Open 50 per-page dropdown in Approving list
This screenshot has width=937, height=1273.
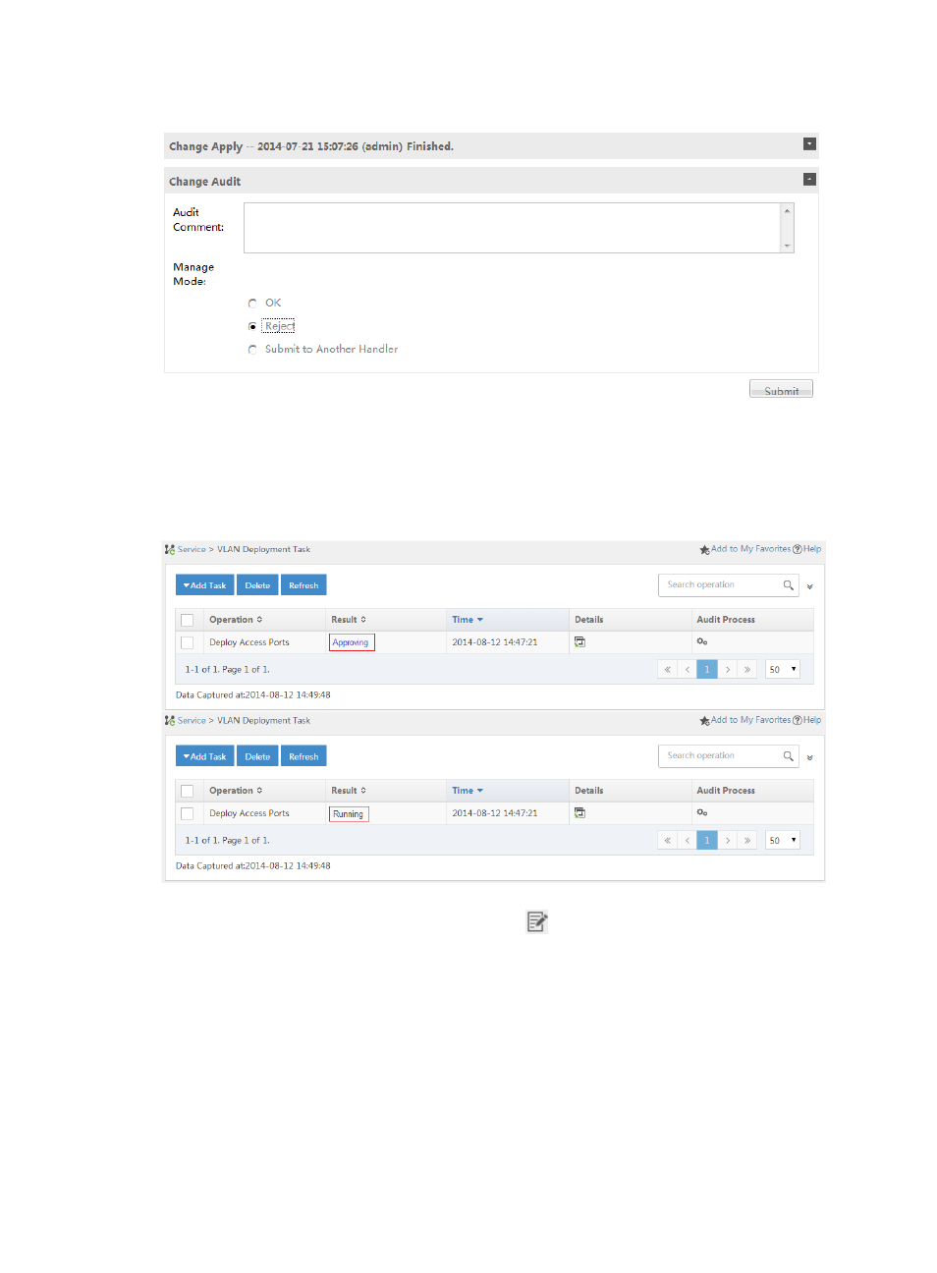pos(783,670)
